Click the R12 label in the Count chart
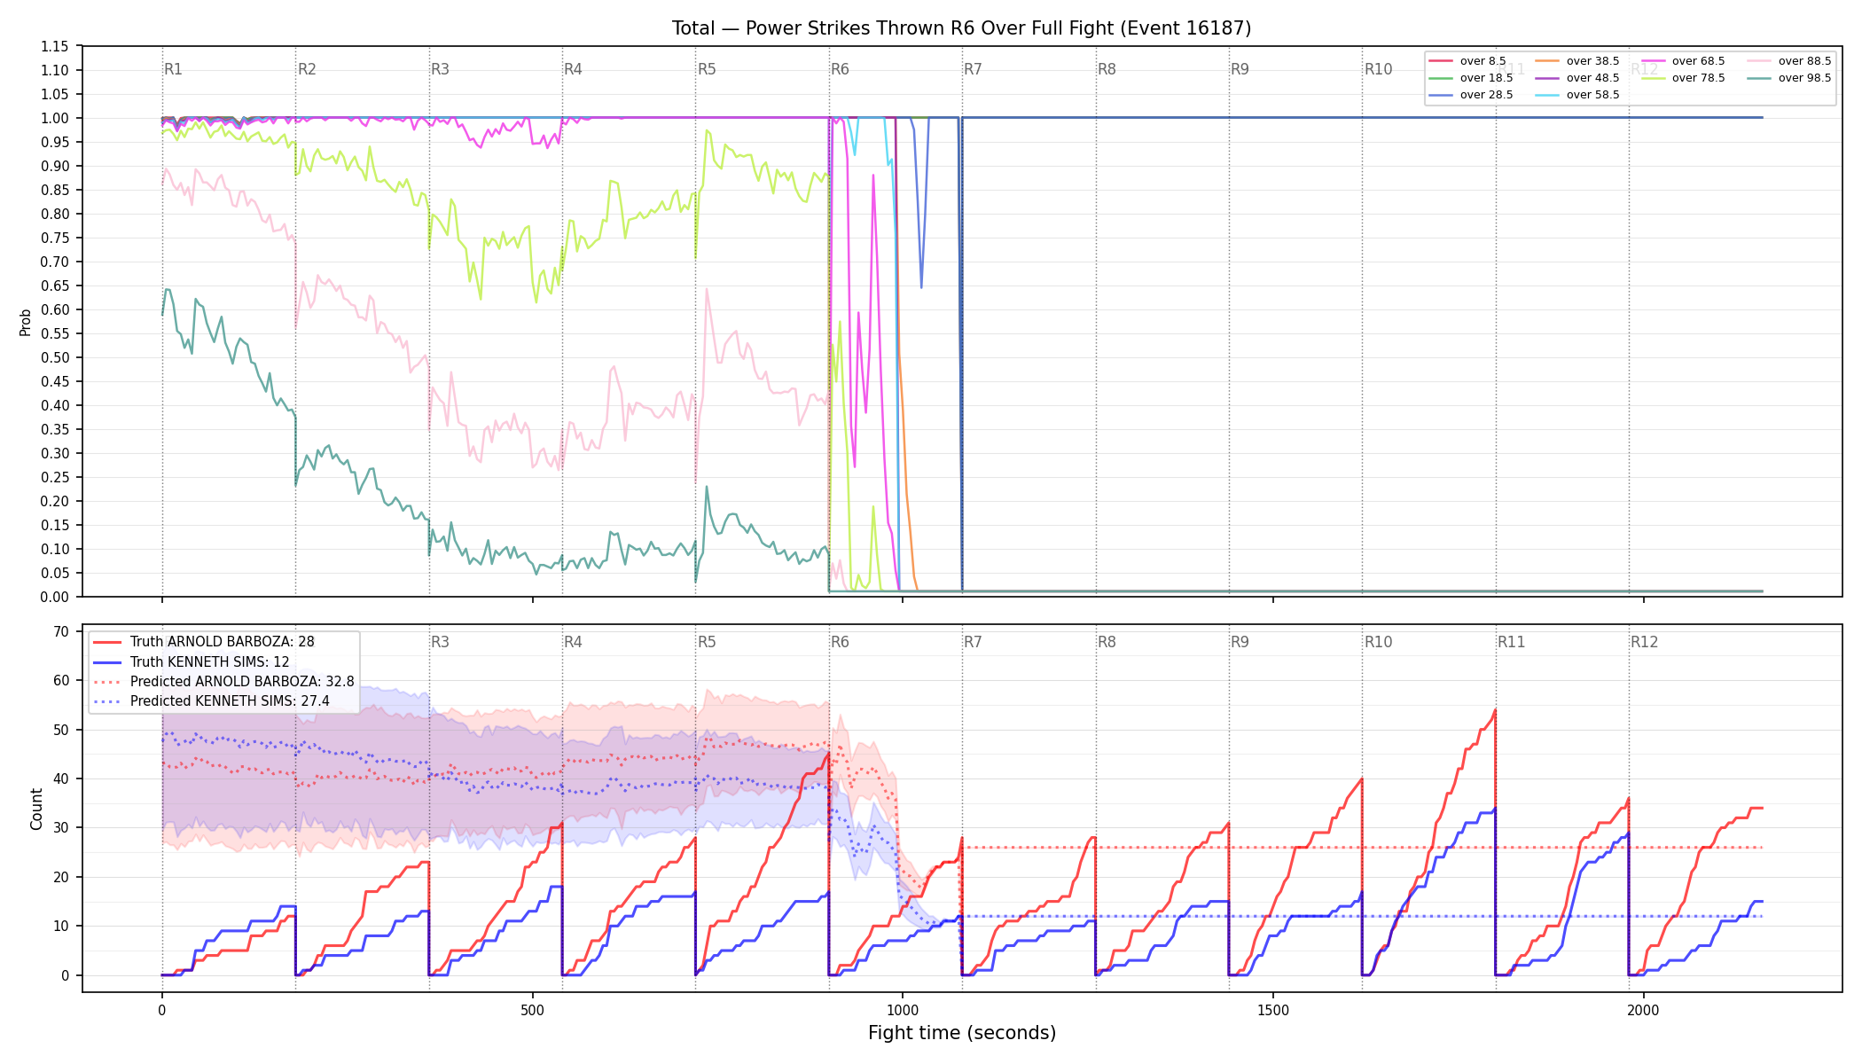The width and height of the screenshot is (1862, 1064). 1644,642
